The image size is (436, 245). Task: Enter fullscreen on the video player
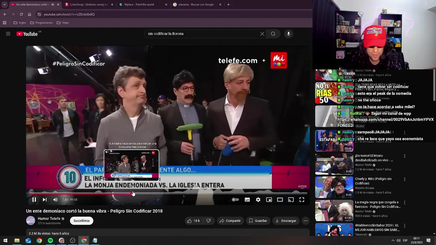[302, 200]
